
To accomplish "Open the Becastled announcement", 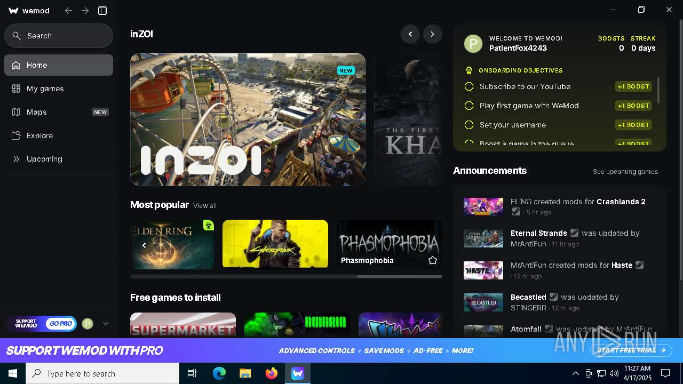I will tap(560, 302).
